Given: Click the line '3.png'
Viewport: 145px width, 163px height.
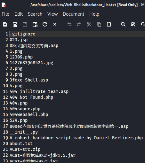Looking at the screenshot, I should click(16, 74).
